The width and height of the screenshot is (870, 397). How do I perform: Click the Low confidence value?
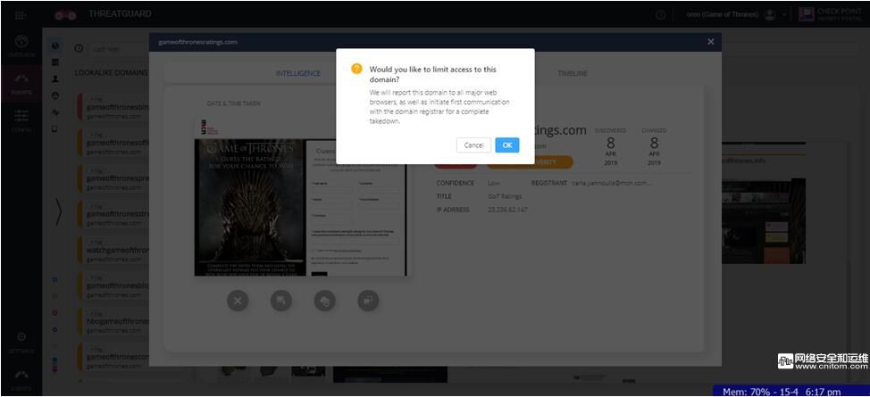(x=493, y=183)
